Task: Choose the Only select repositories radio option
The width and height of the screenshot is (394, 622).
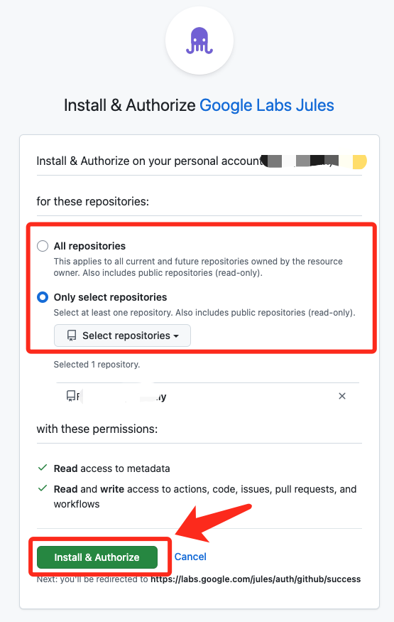Action: [x=43, y=297]
